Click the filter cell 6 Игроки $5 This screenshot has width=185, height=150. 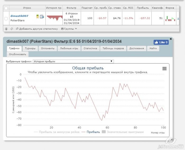(x=72, y=18)
